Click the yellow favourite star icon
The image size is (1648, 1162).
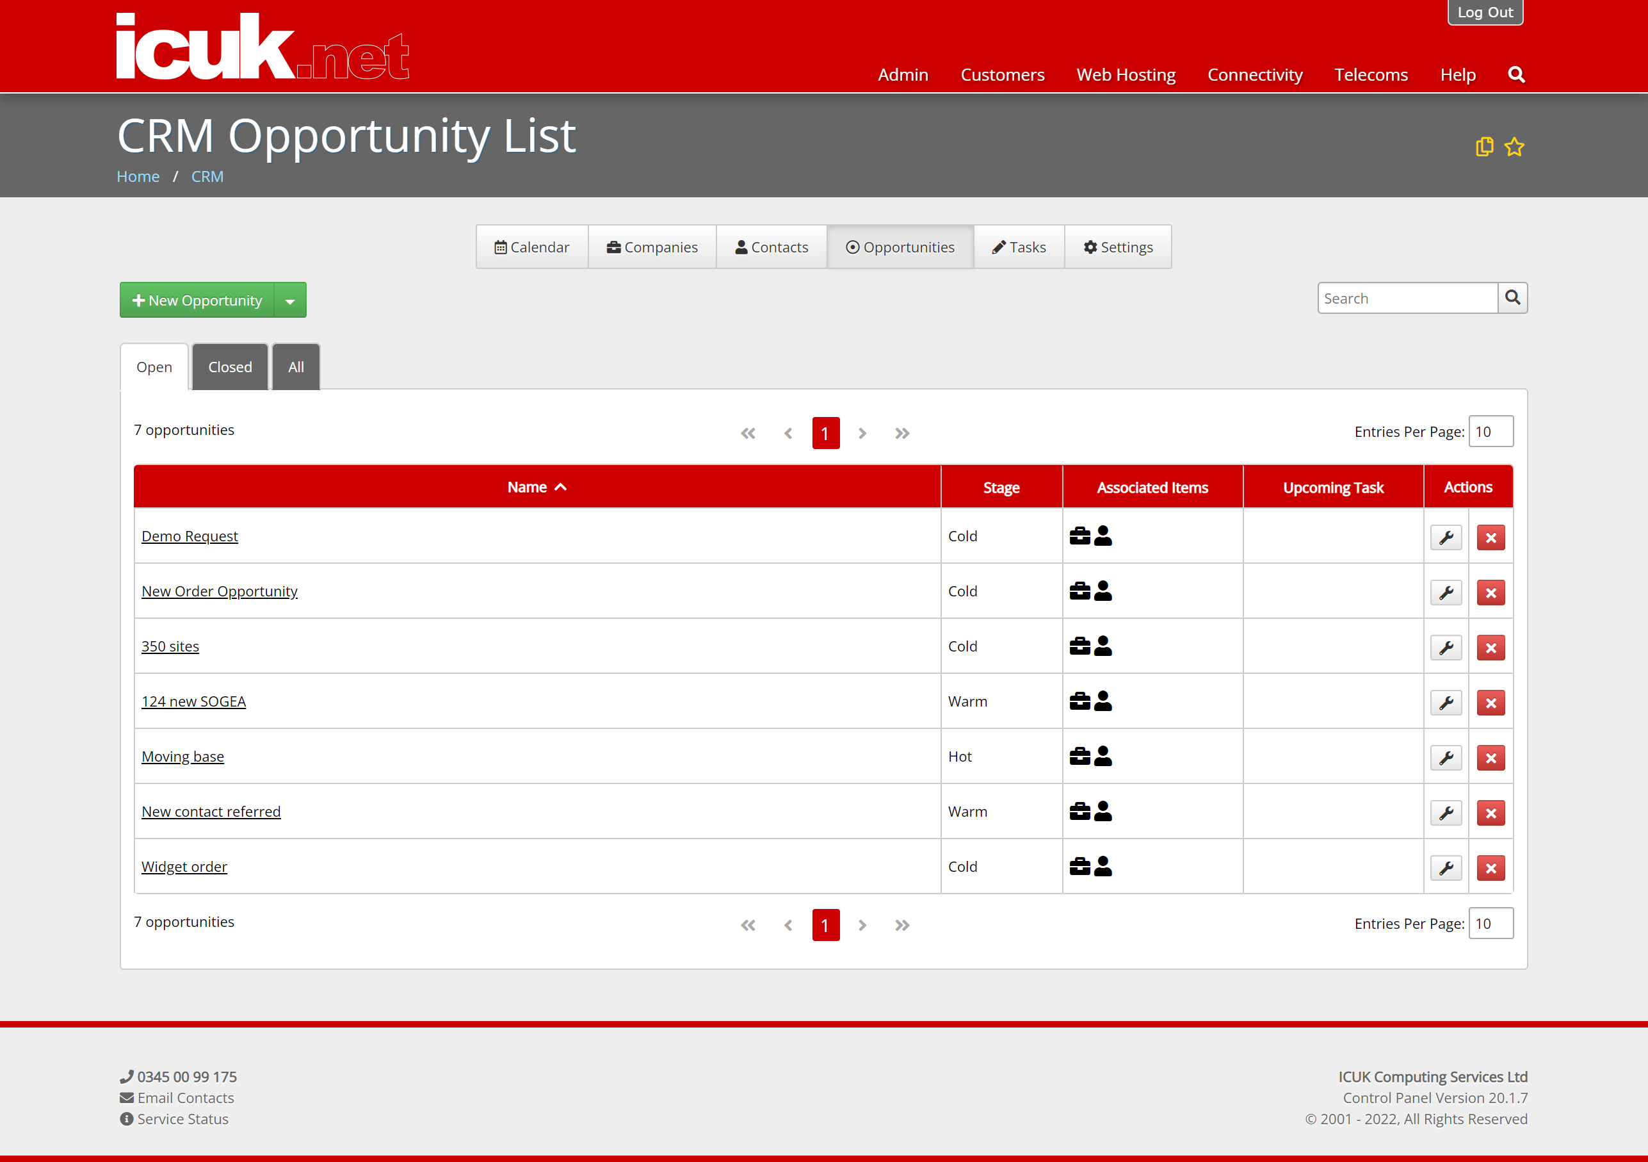1514,147
